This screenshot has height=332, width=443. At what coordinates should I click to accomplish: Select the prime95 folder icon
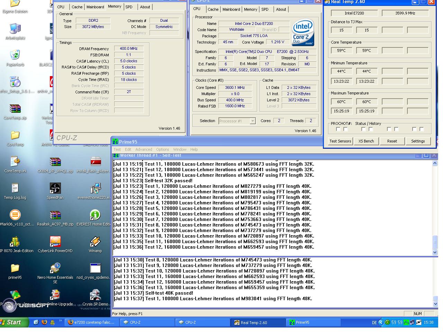click(15, 271)
